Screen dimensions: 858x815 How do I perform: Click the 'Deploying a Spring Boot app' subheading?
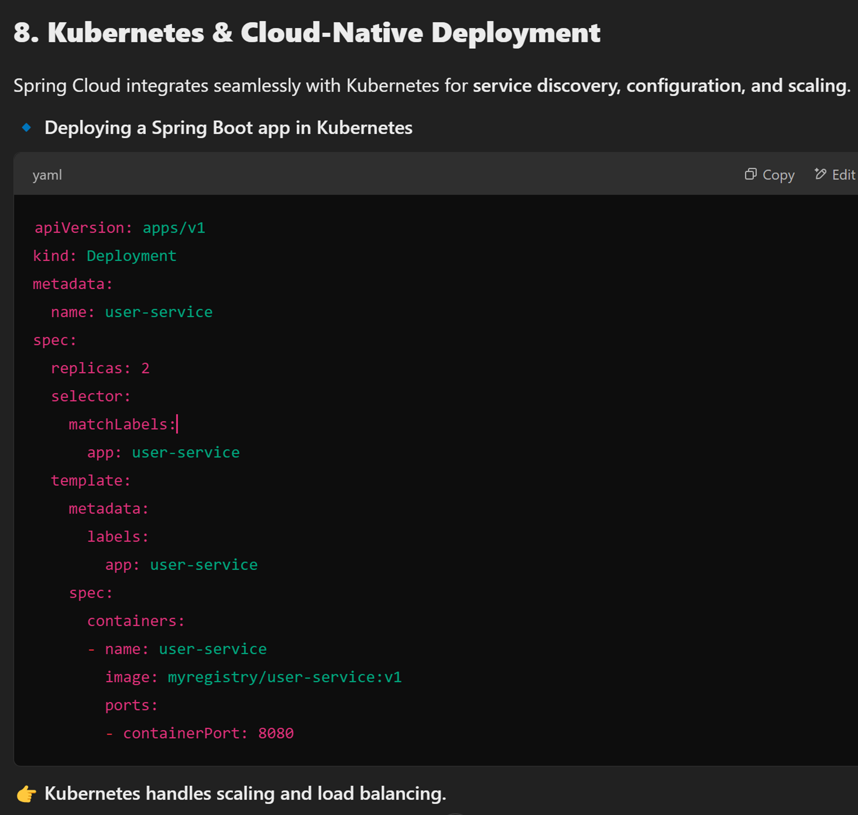coord(228,128)
